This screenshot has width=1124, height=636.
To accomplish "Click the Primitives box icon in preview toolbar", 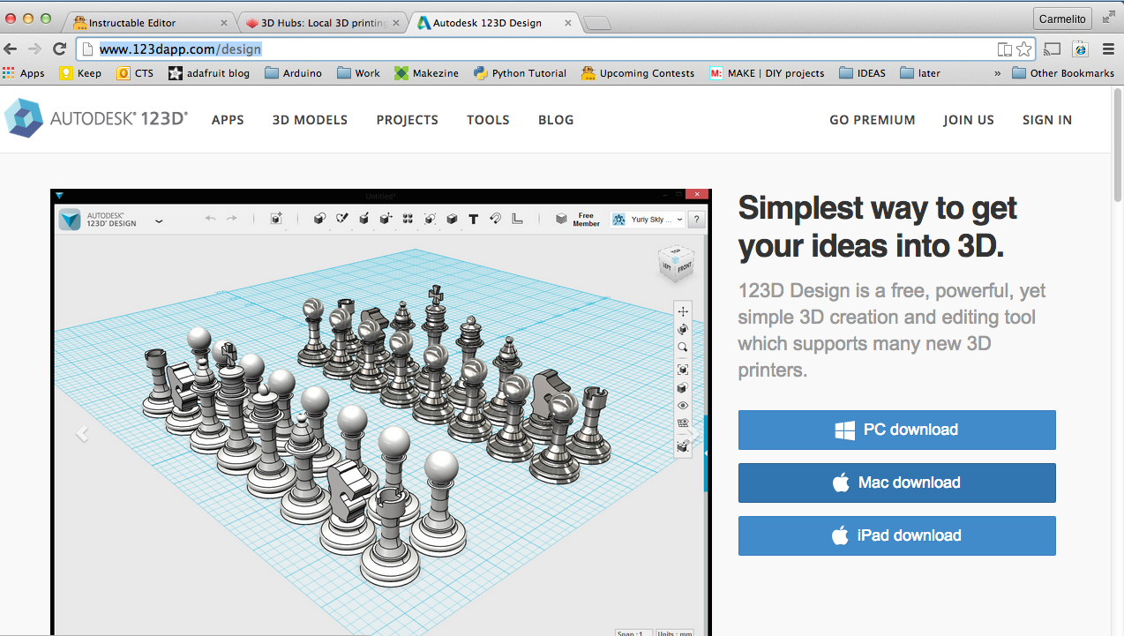I will coord(320,219).
